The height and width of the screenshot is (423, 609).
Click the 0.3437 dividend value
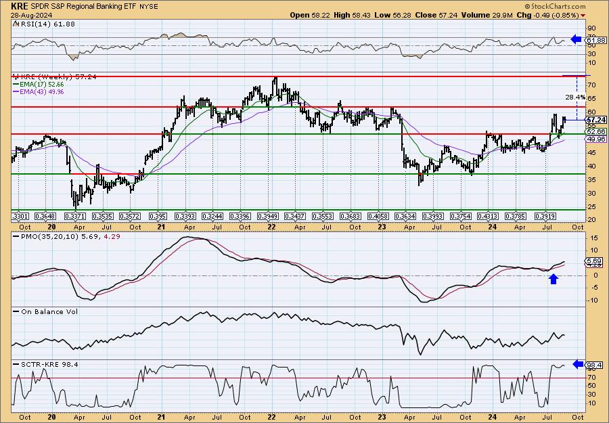pyautogui.click(x=295, y=216)
